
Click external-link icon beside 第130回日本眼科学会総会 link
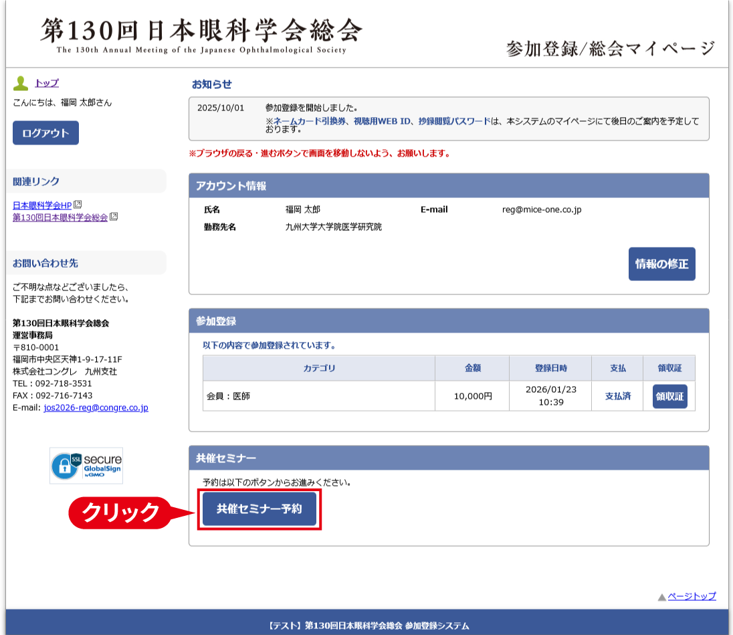[114, 217]
